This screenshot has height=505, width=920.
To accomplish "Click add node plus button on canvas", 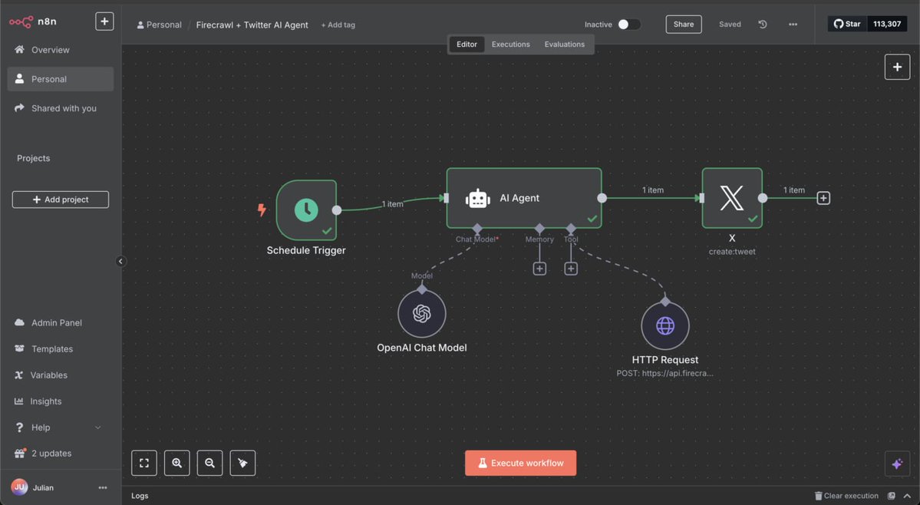I will coord(897,67).
